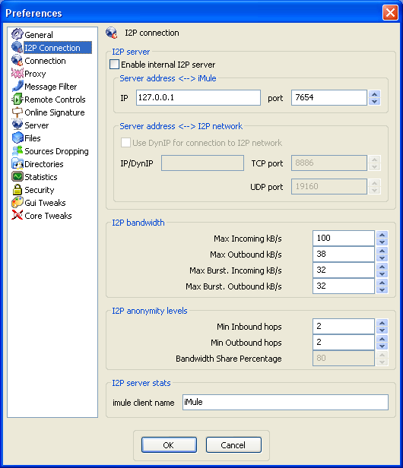Viewport: 403px width, 468px height.
Task: Click the Cancel button
Action: [x=233, y=445]
